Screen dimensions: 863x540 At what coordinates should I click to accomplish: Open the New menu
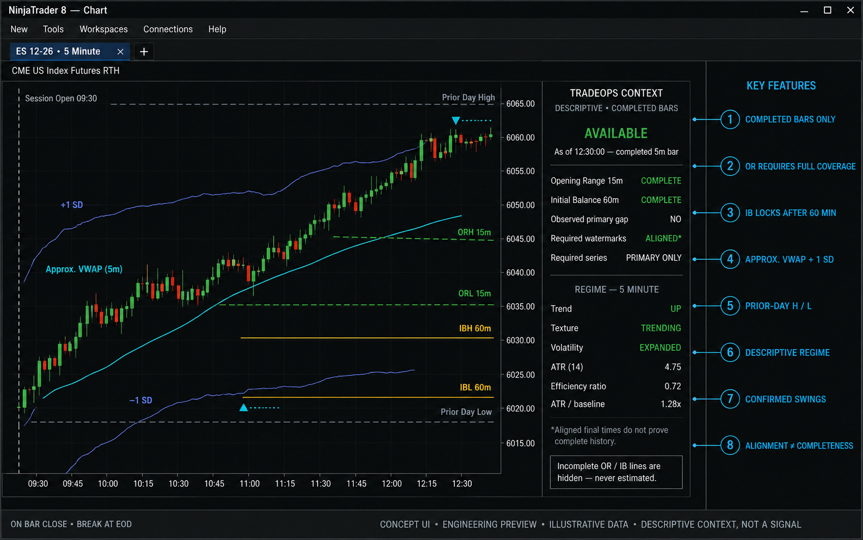[19, 29]
